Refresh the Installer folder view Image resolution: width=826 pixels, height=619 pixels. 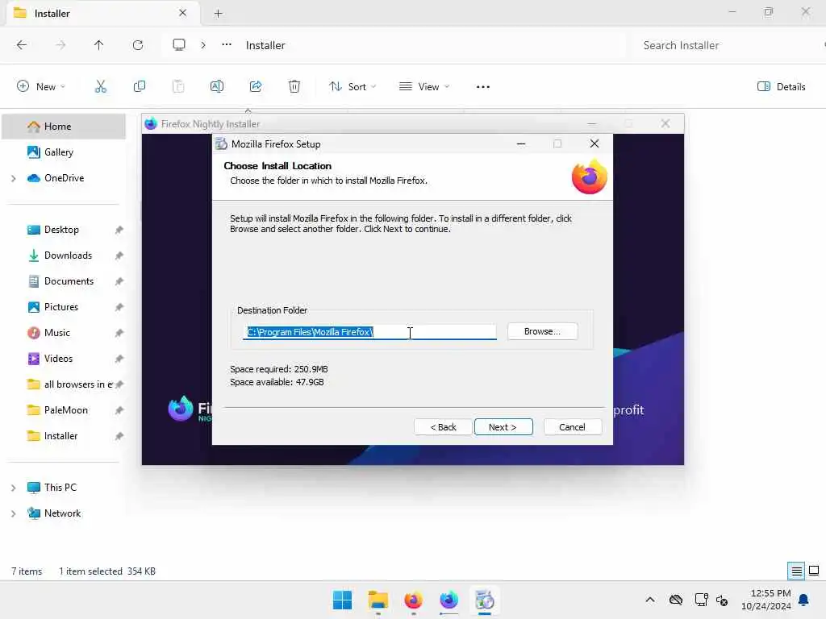pos(138,45)
